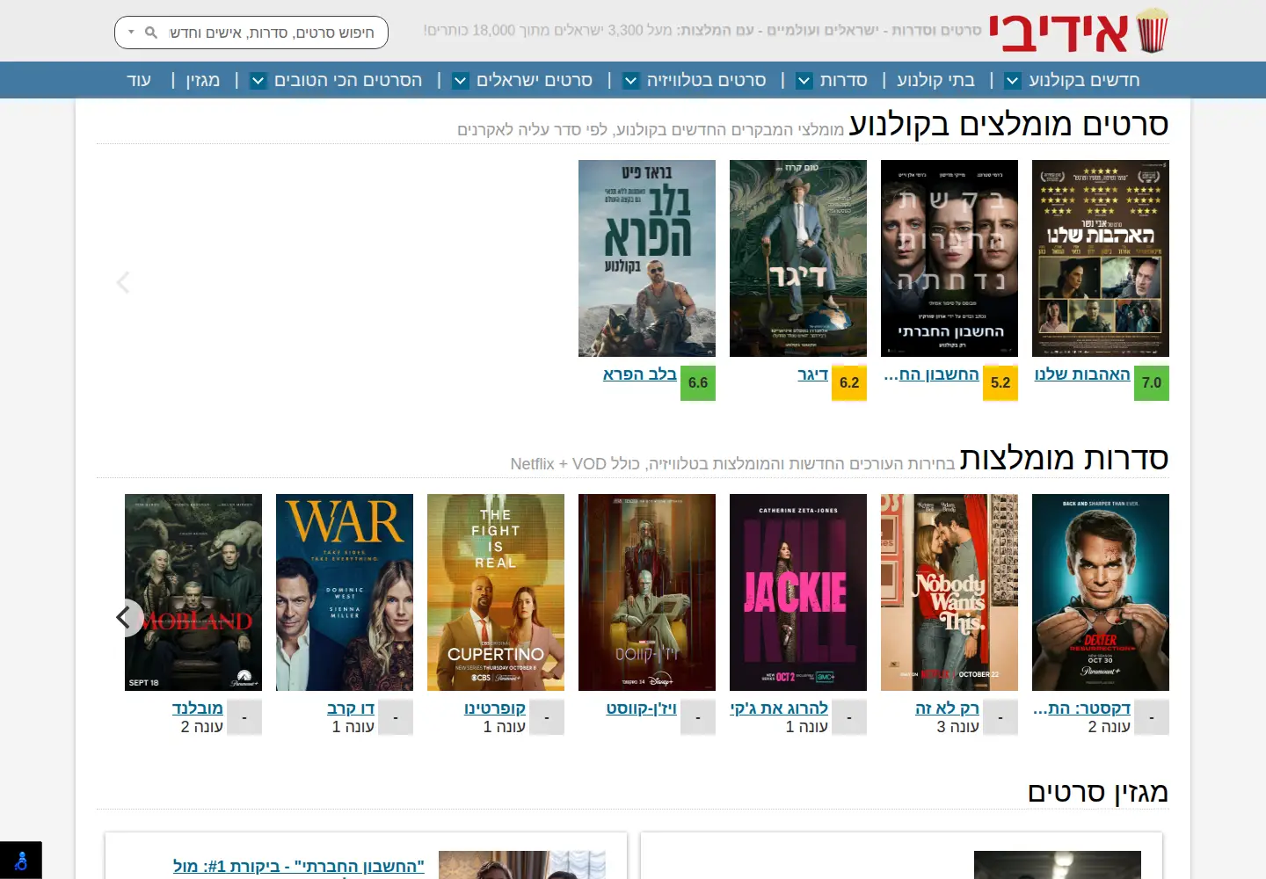Open the accessibility icon at bottom corner
Screen dimensions: 1266x879
pyautogui.click(x=21, y=861)
